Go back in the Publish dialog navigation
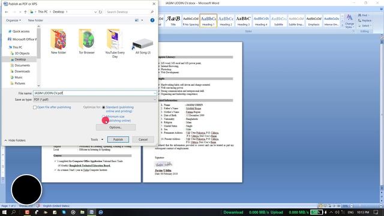The width and height of the screenshot is (384, 216). click(x=7, y=12)
